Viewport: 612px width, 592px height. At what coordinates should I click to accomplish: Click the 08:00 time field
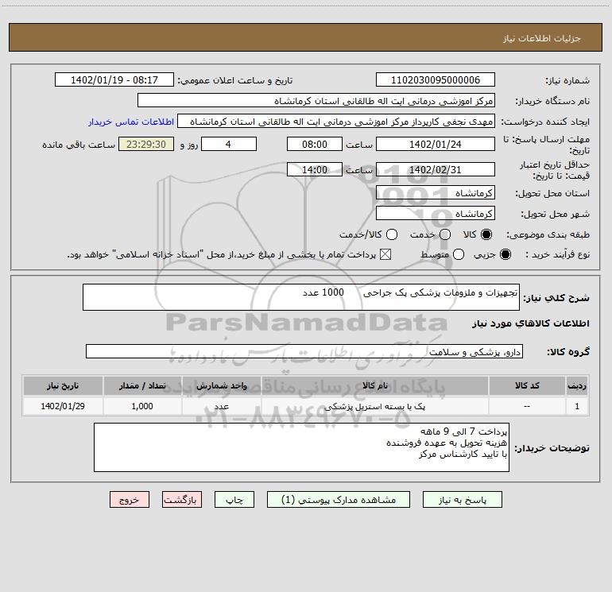[x=315, y=144]
